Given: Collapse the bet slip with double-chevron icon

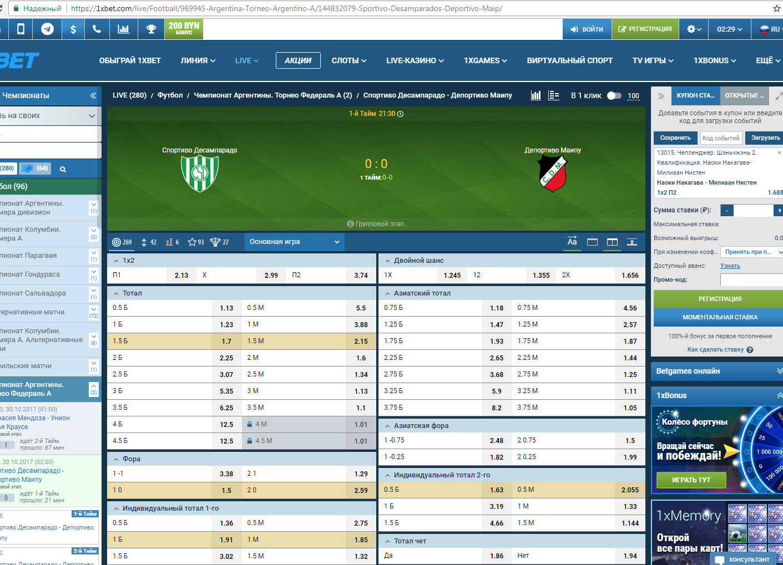Looking at the screenshot, I should (661, 96).
